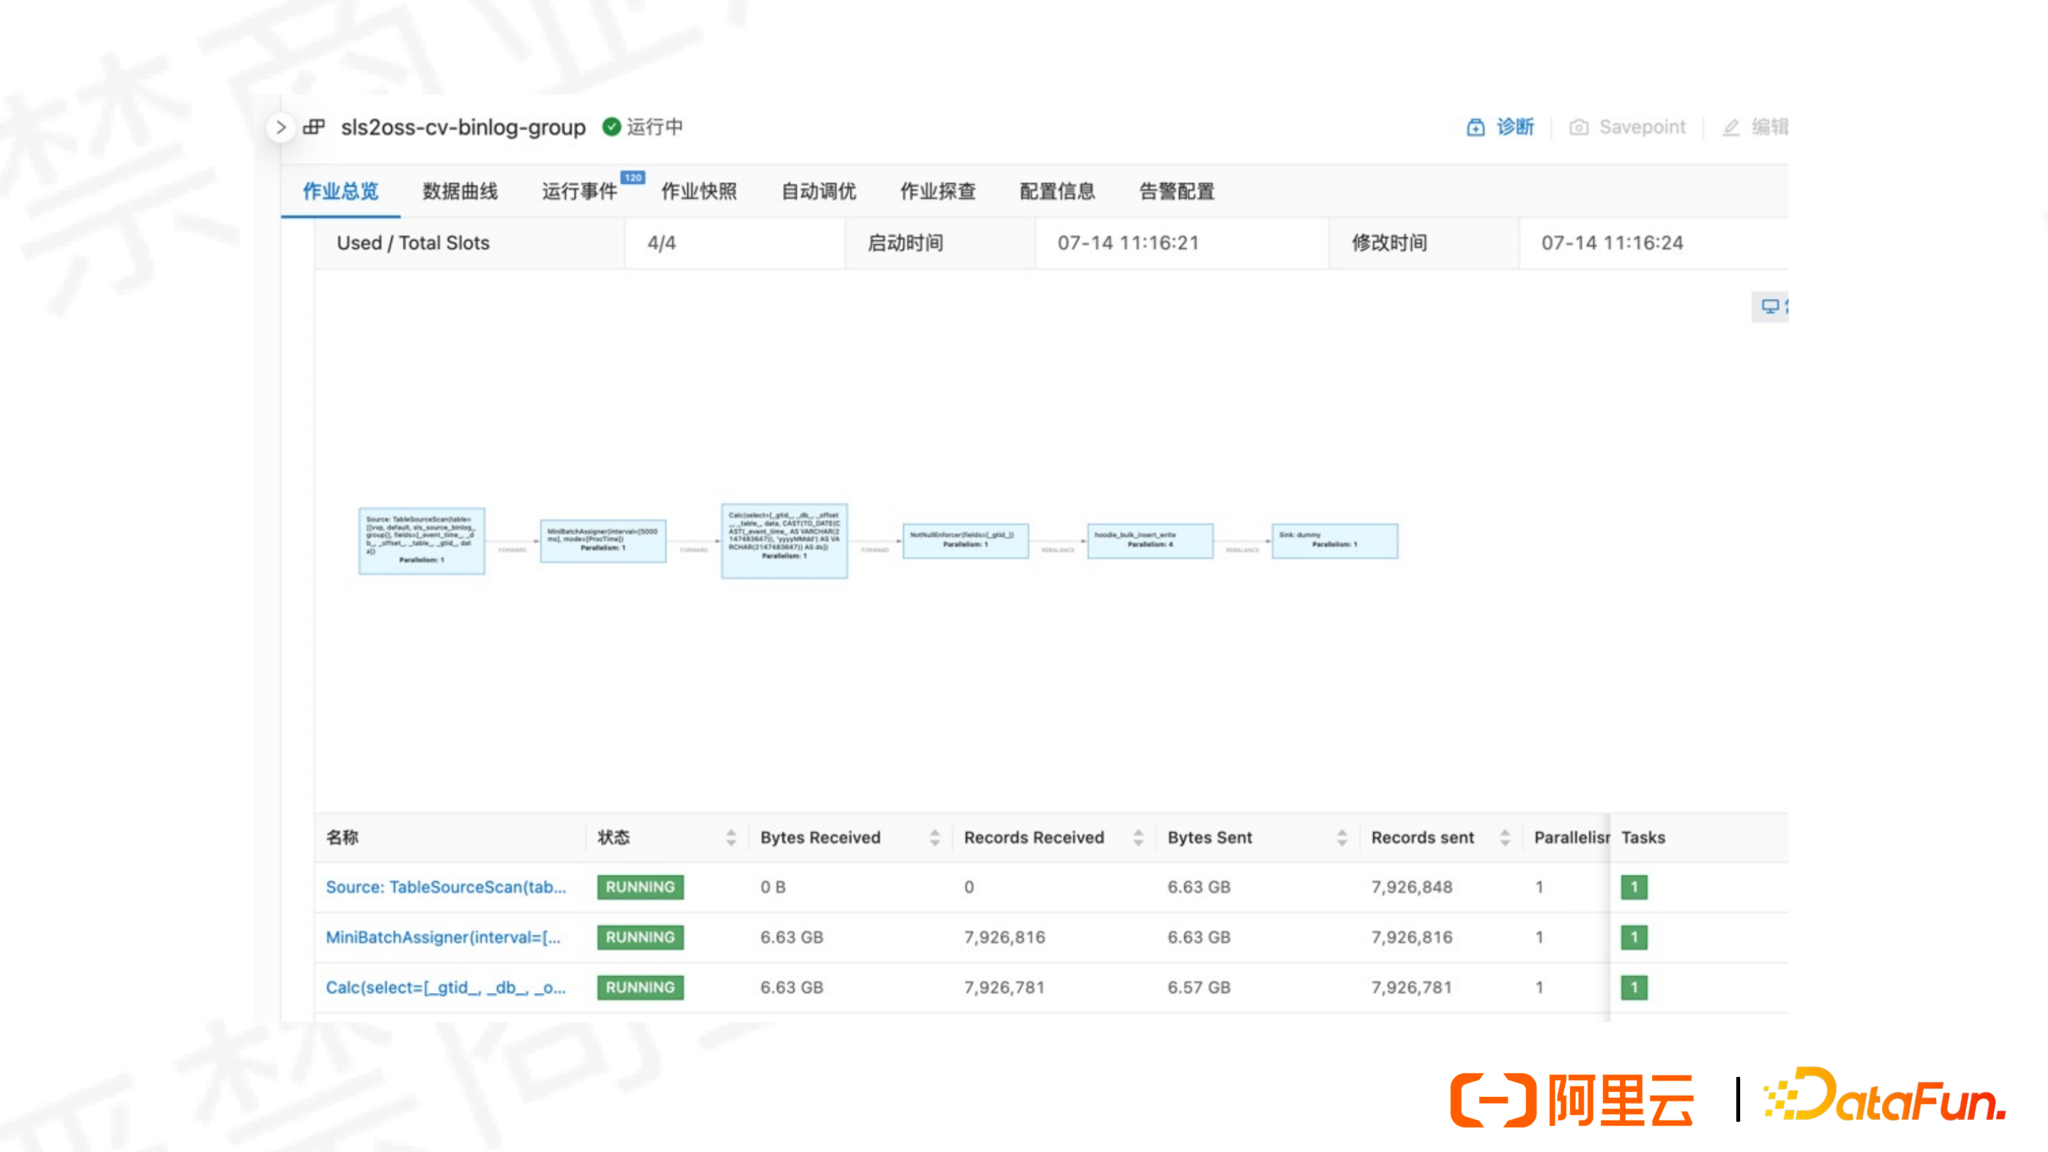Screen dimensions: 2048x1152
Task: Click RUNNING badge in Source row
Action: (x=640, y=887)
